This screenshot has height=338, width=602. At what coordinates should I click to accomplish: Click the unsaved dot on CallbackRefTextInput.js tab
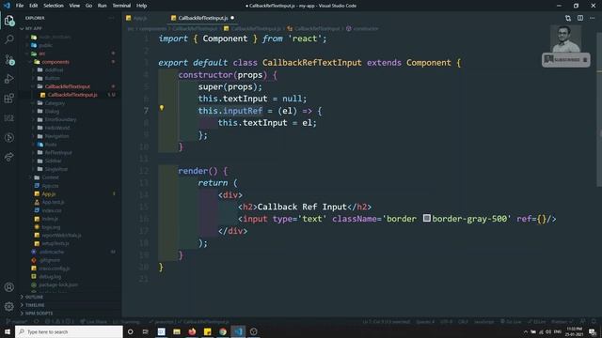(232, 18)
